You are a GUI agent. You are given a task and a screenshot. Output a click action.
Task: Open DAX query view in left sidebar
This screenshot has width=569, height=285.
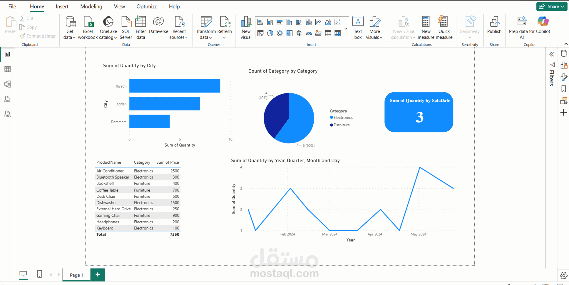pos(8,99)
